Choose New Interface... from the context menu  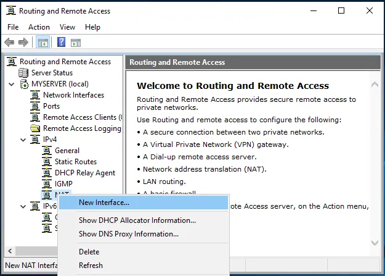tap(104, 203)
